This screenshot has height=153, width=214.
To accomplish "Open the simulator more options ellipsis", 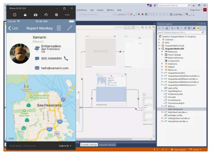I will (67, 15).
